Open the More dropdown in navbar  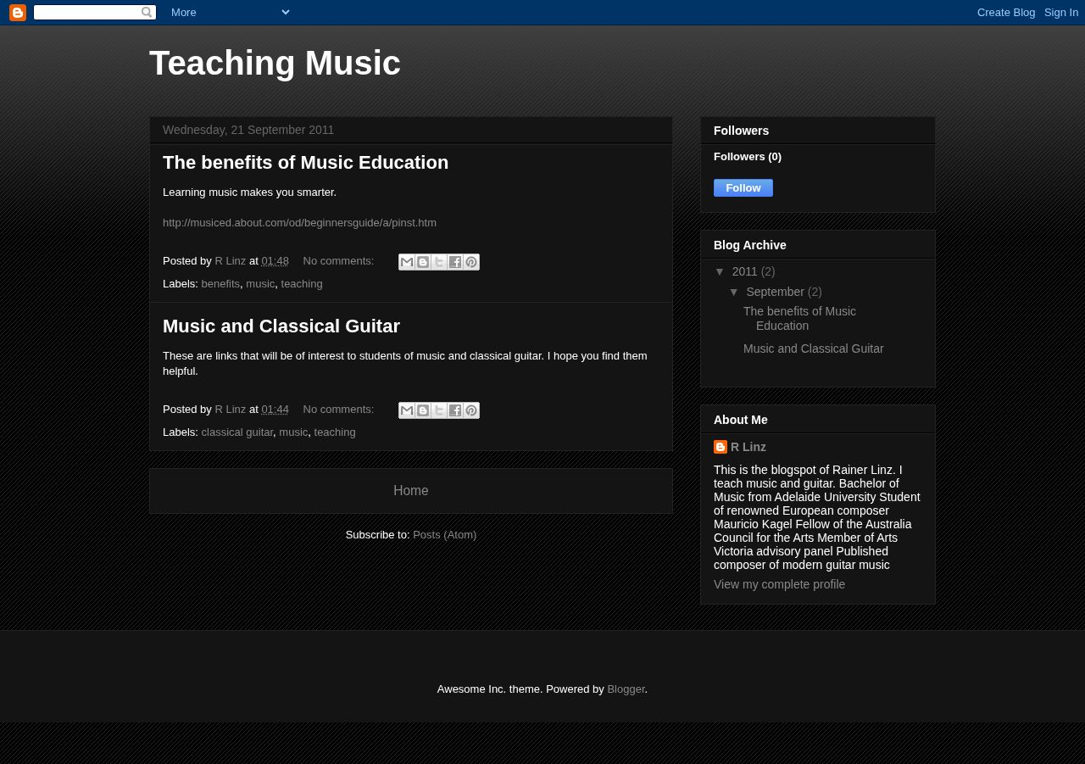(x=230, y=12)
